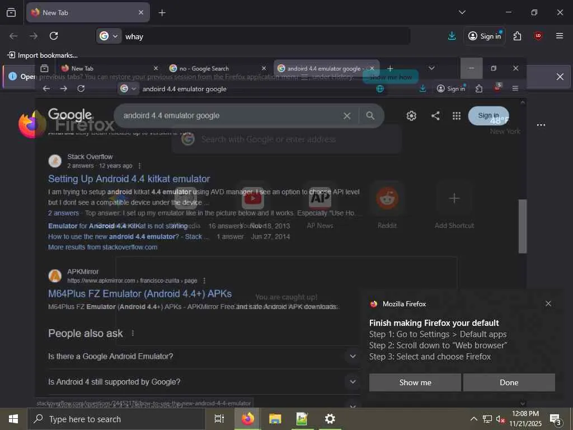Open more options for APKMirror result
The image size is (573, 430).
[204, 281]
